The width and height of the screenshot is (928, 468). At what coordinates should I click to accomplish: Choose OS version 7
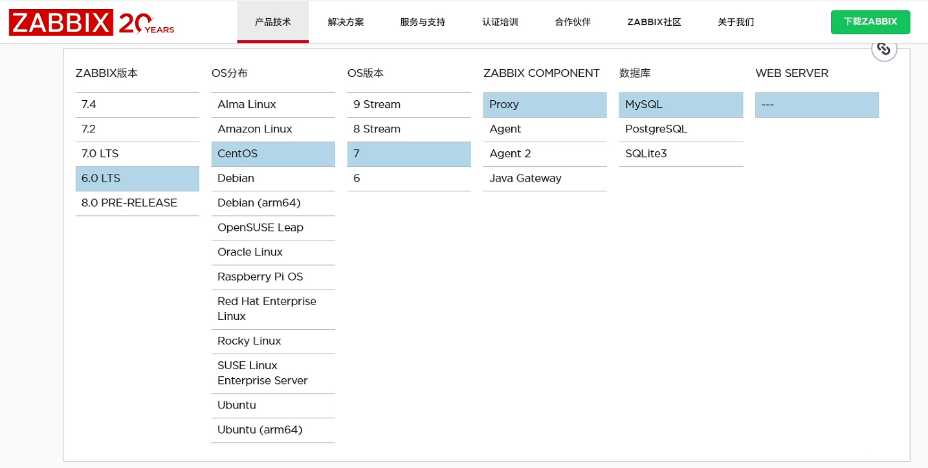409,154
